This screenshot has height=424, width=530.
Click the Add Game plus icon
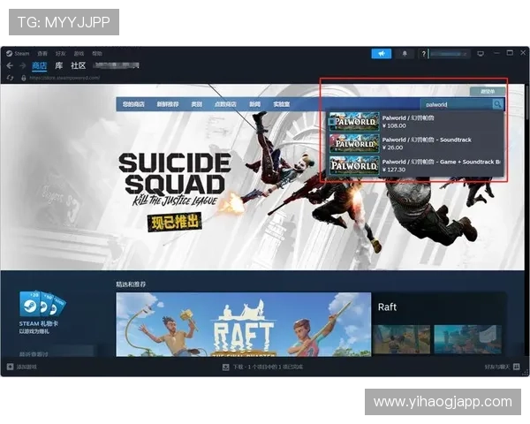(11, 366)
